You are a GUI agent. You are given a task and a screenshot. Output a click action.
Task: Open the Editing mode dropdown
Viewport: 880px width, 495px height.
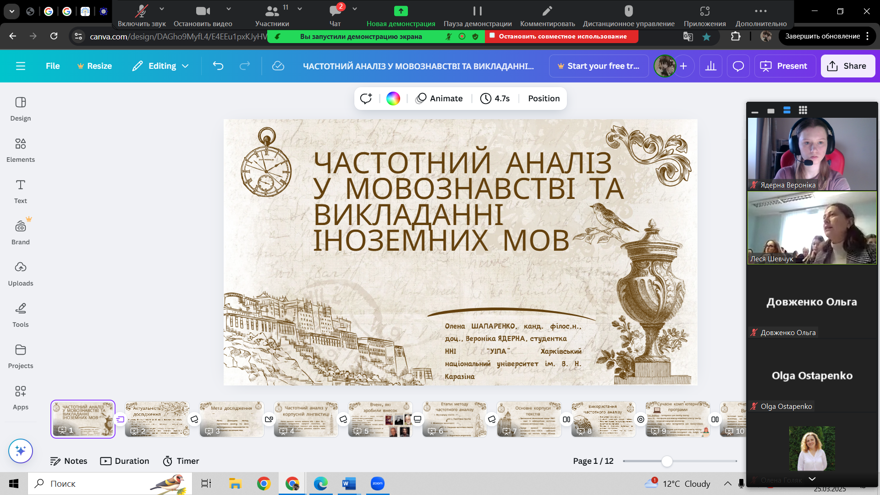tap(160, 66)
